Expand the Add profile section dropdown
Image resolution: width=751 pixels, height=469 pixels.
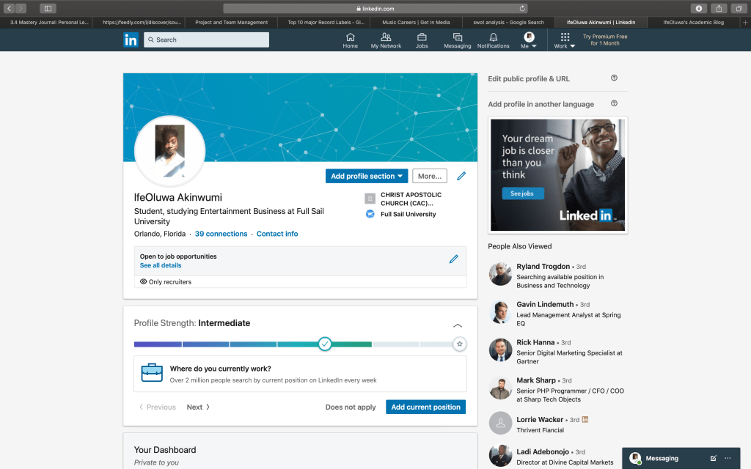(367, 176)
